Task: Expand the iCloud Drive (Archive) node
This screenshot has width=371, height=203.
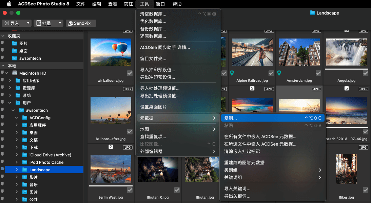Action: 17,155
